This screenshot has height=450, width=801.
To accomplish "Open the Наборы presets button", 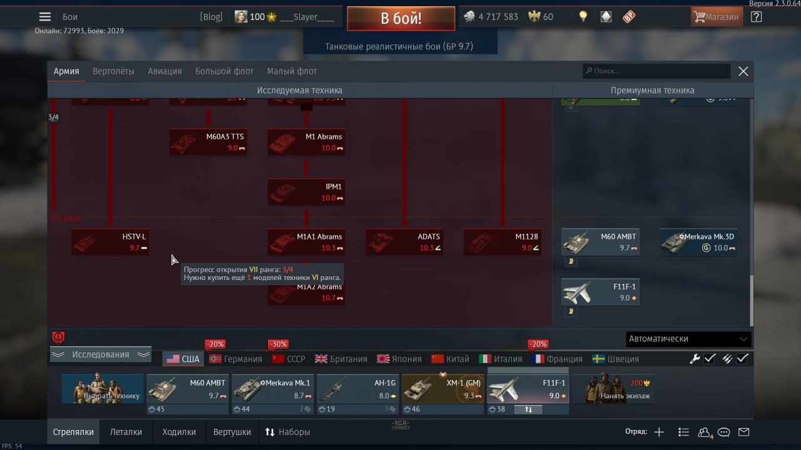I will point(287,432).
